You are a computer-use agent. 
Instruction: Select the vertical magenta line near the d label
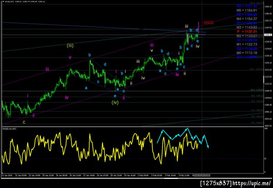(199, 27)
